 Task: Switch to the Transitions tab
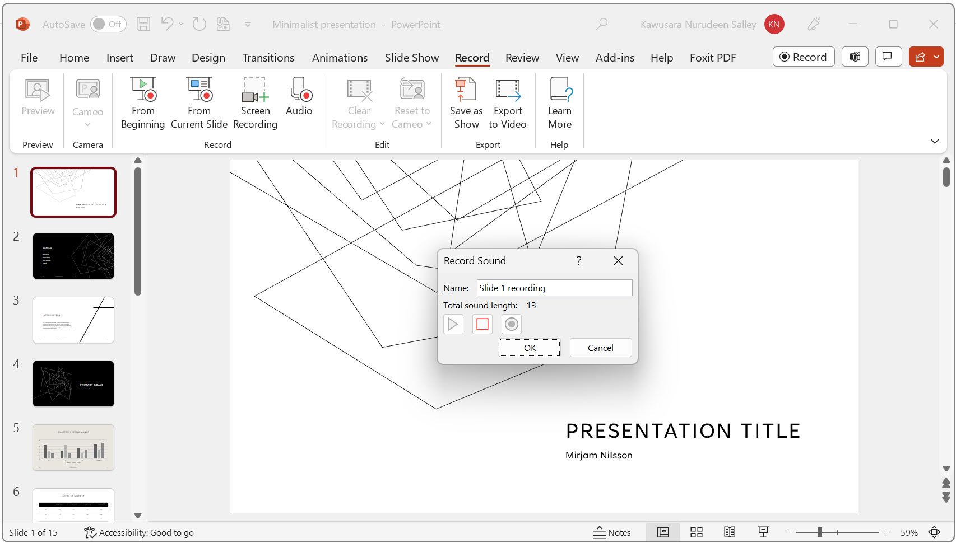268,58
